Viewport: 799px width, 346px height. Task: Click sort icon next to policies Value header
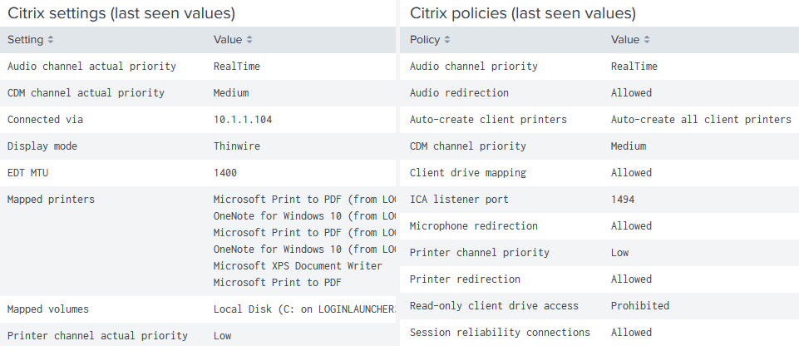(x=647, y=40)
